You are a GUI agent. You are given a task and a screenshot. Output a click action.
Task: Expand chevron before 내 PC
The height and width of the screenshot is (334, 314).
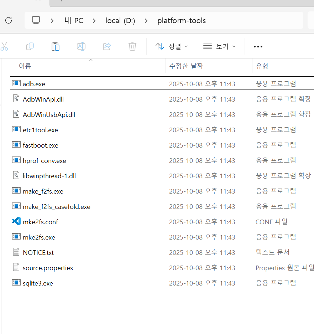click(52, 21)
